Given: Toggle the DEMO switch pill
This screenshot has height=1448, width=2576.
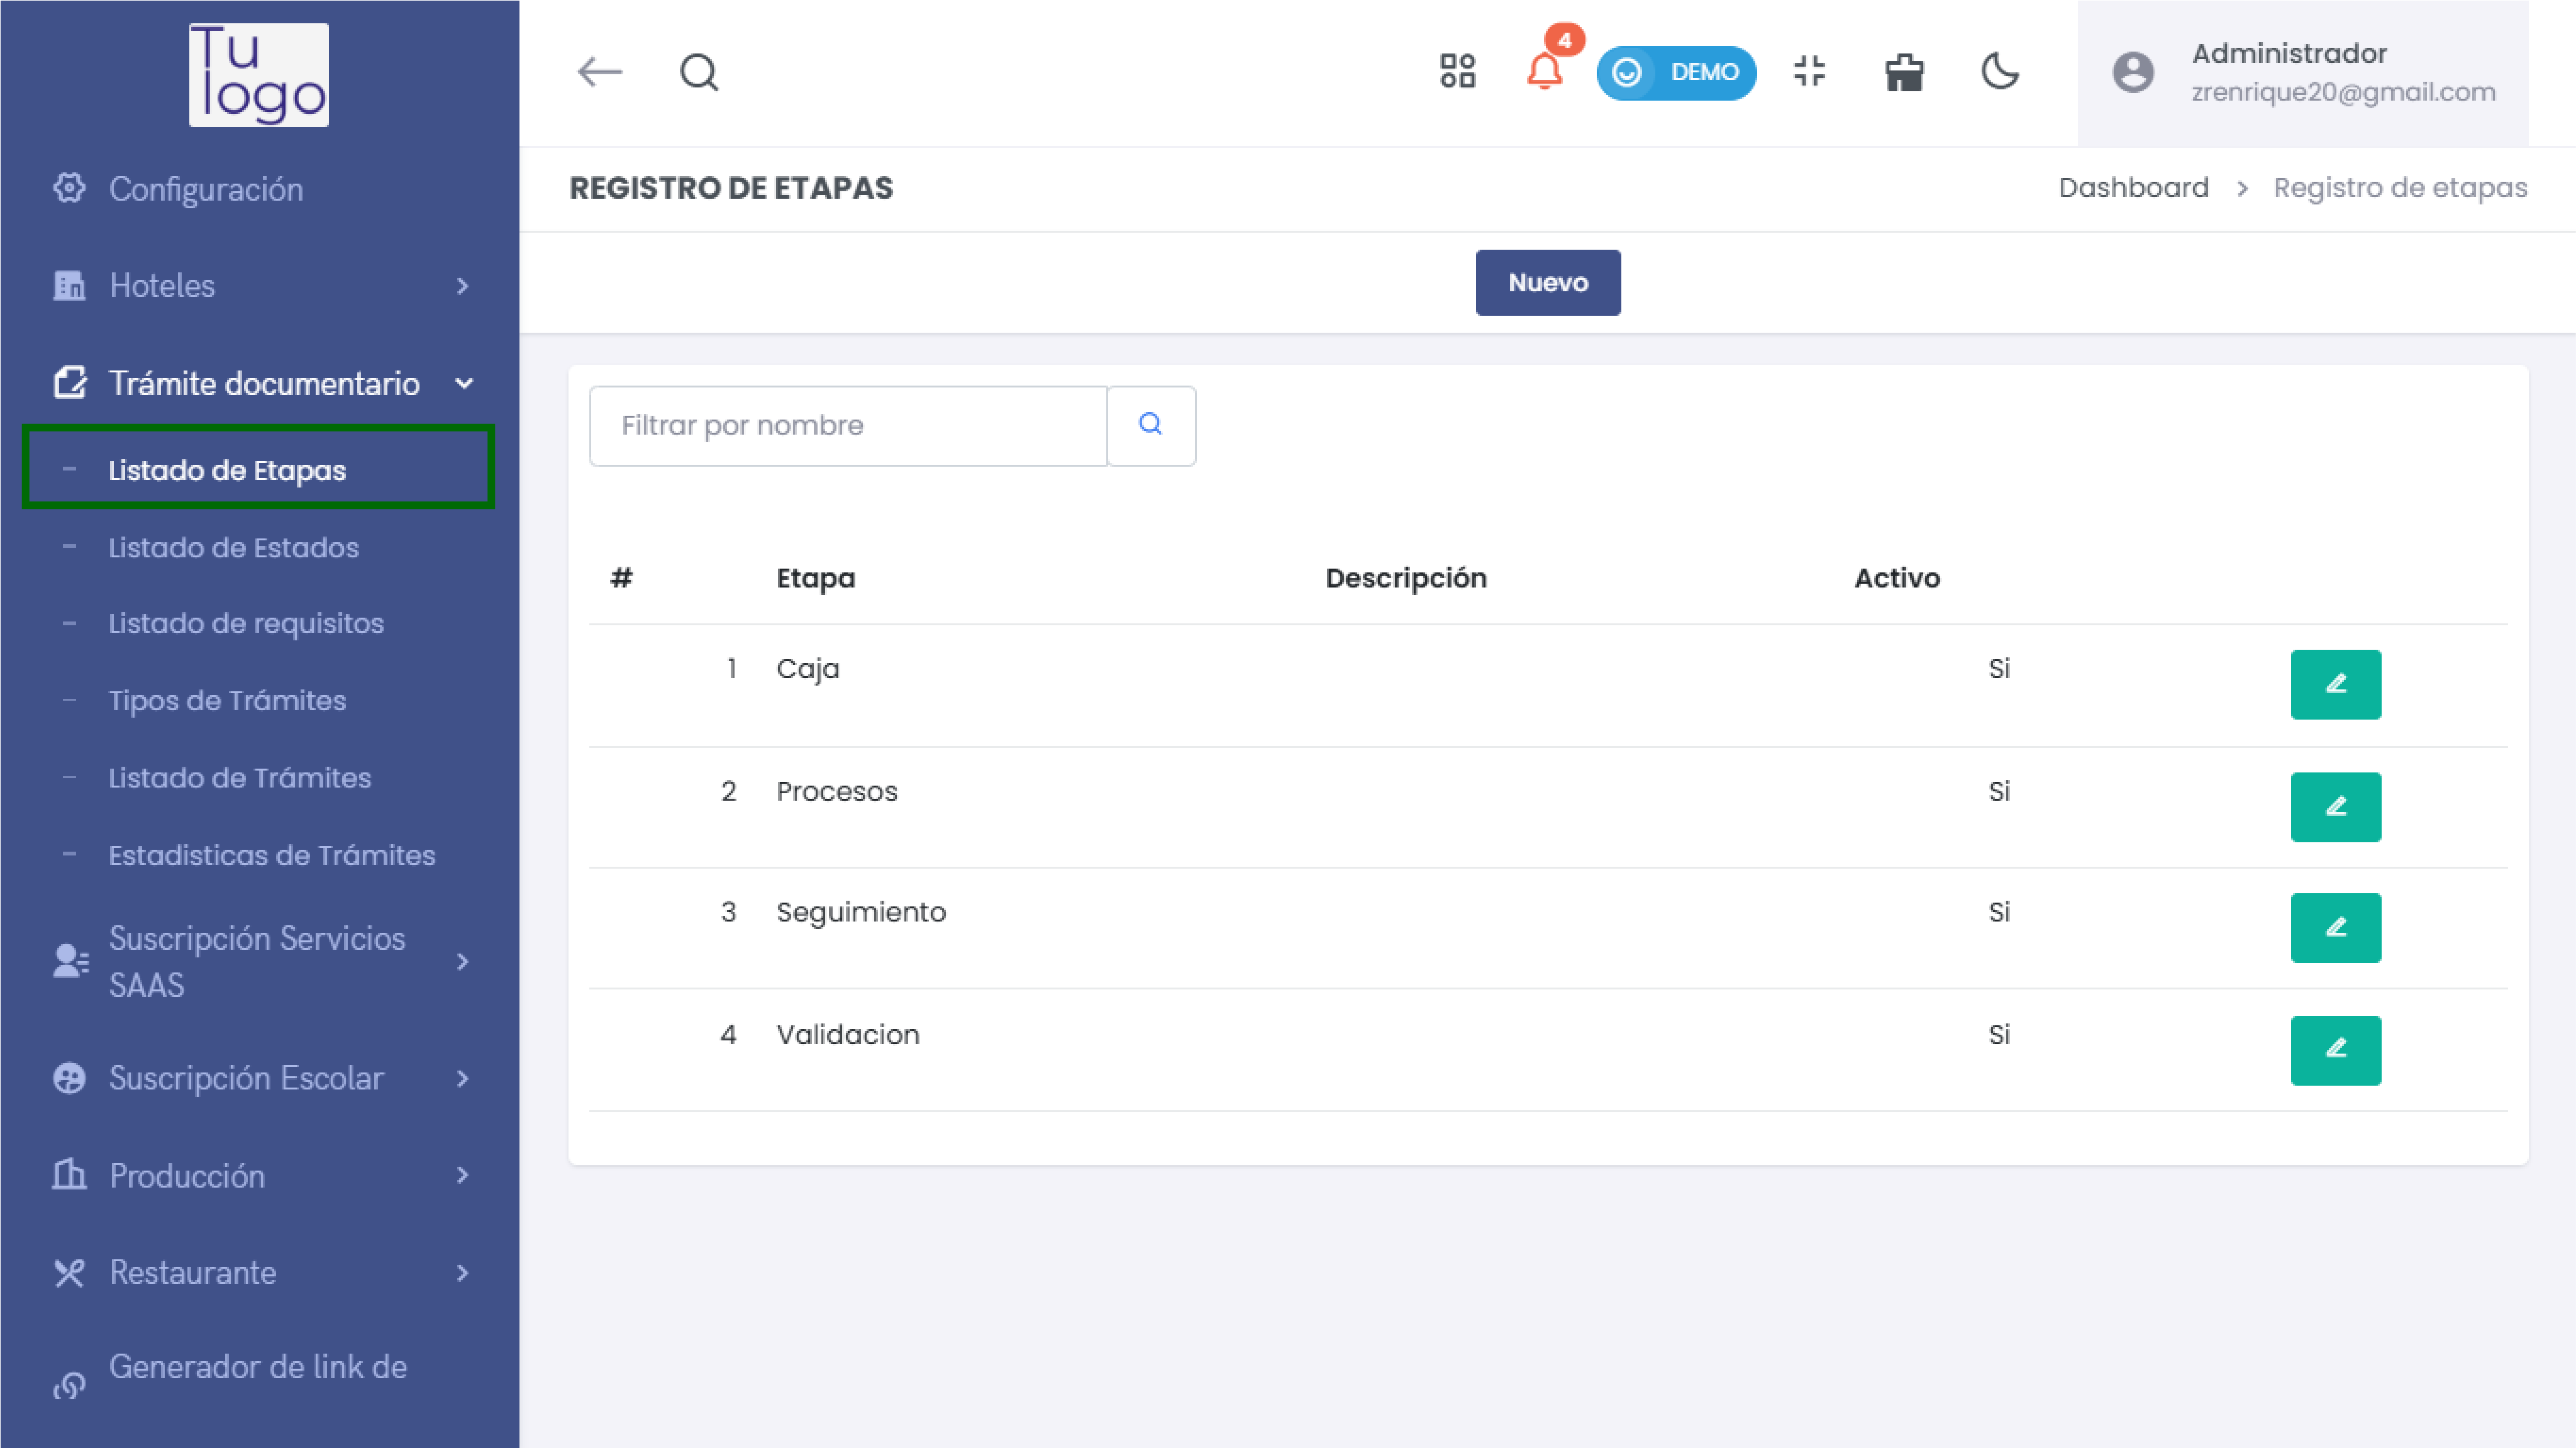Looking at the screenshot, I should coord(1676,72).
